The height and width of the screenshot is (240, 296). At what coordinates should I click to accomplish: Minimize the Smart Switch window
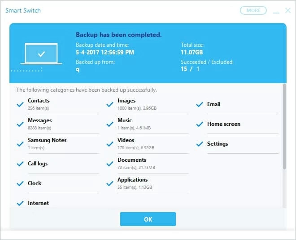coord(276,10)
